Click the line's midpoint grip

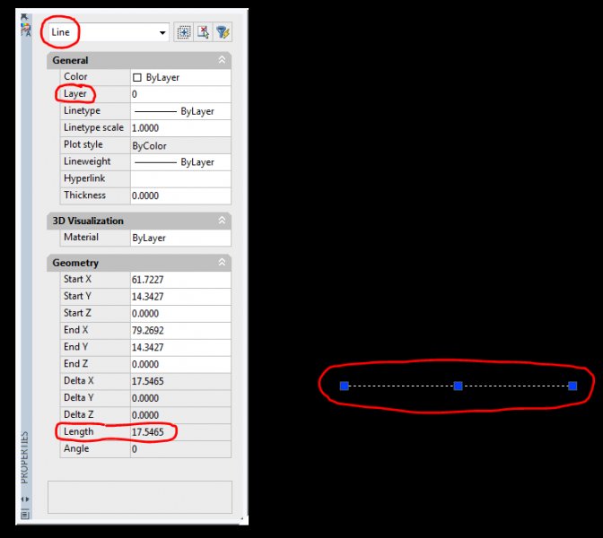pyautogui.click(x=458, y=386)
